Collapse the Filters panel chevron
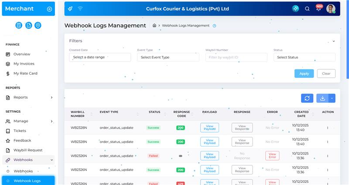 pos(334,41)
